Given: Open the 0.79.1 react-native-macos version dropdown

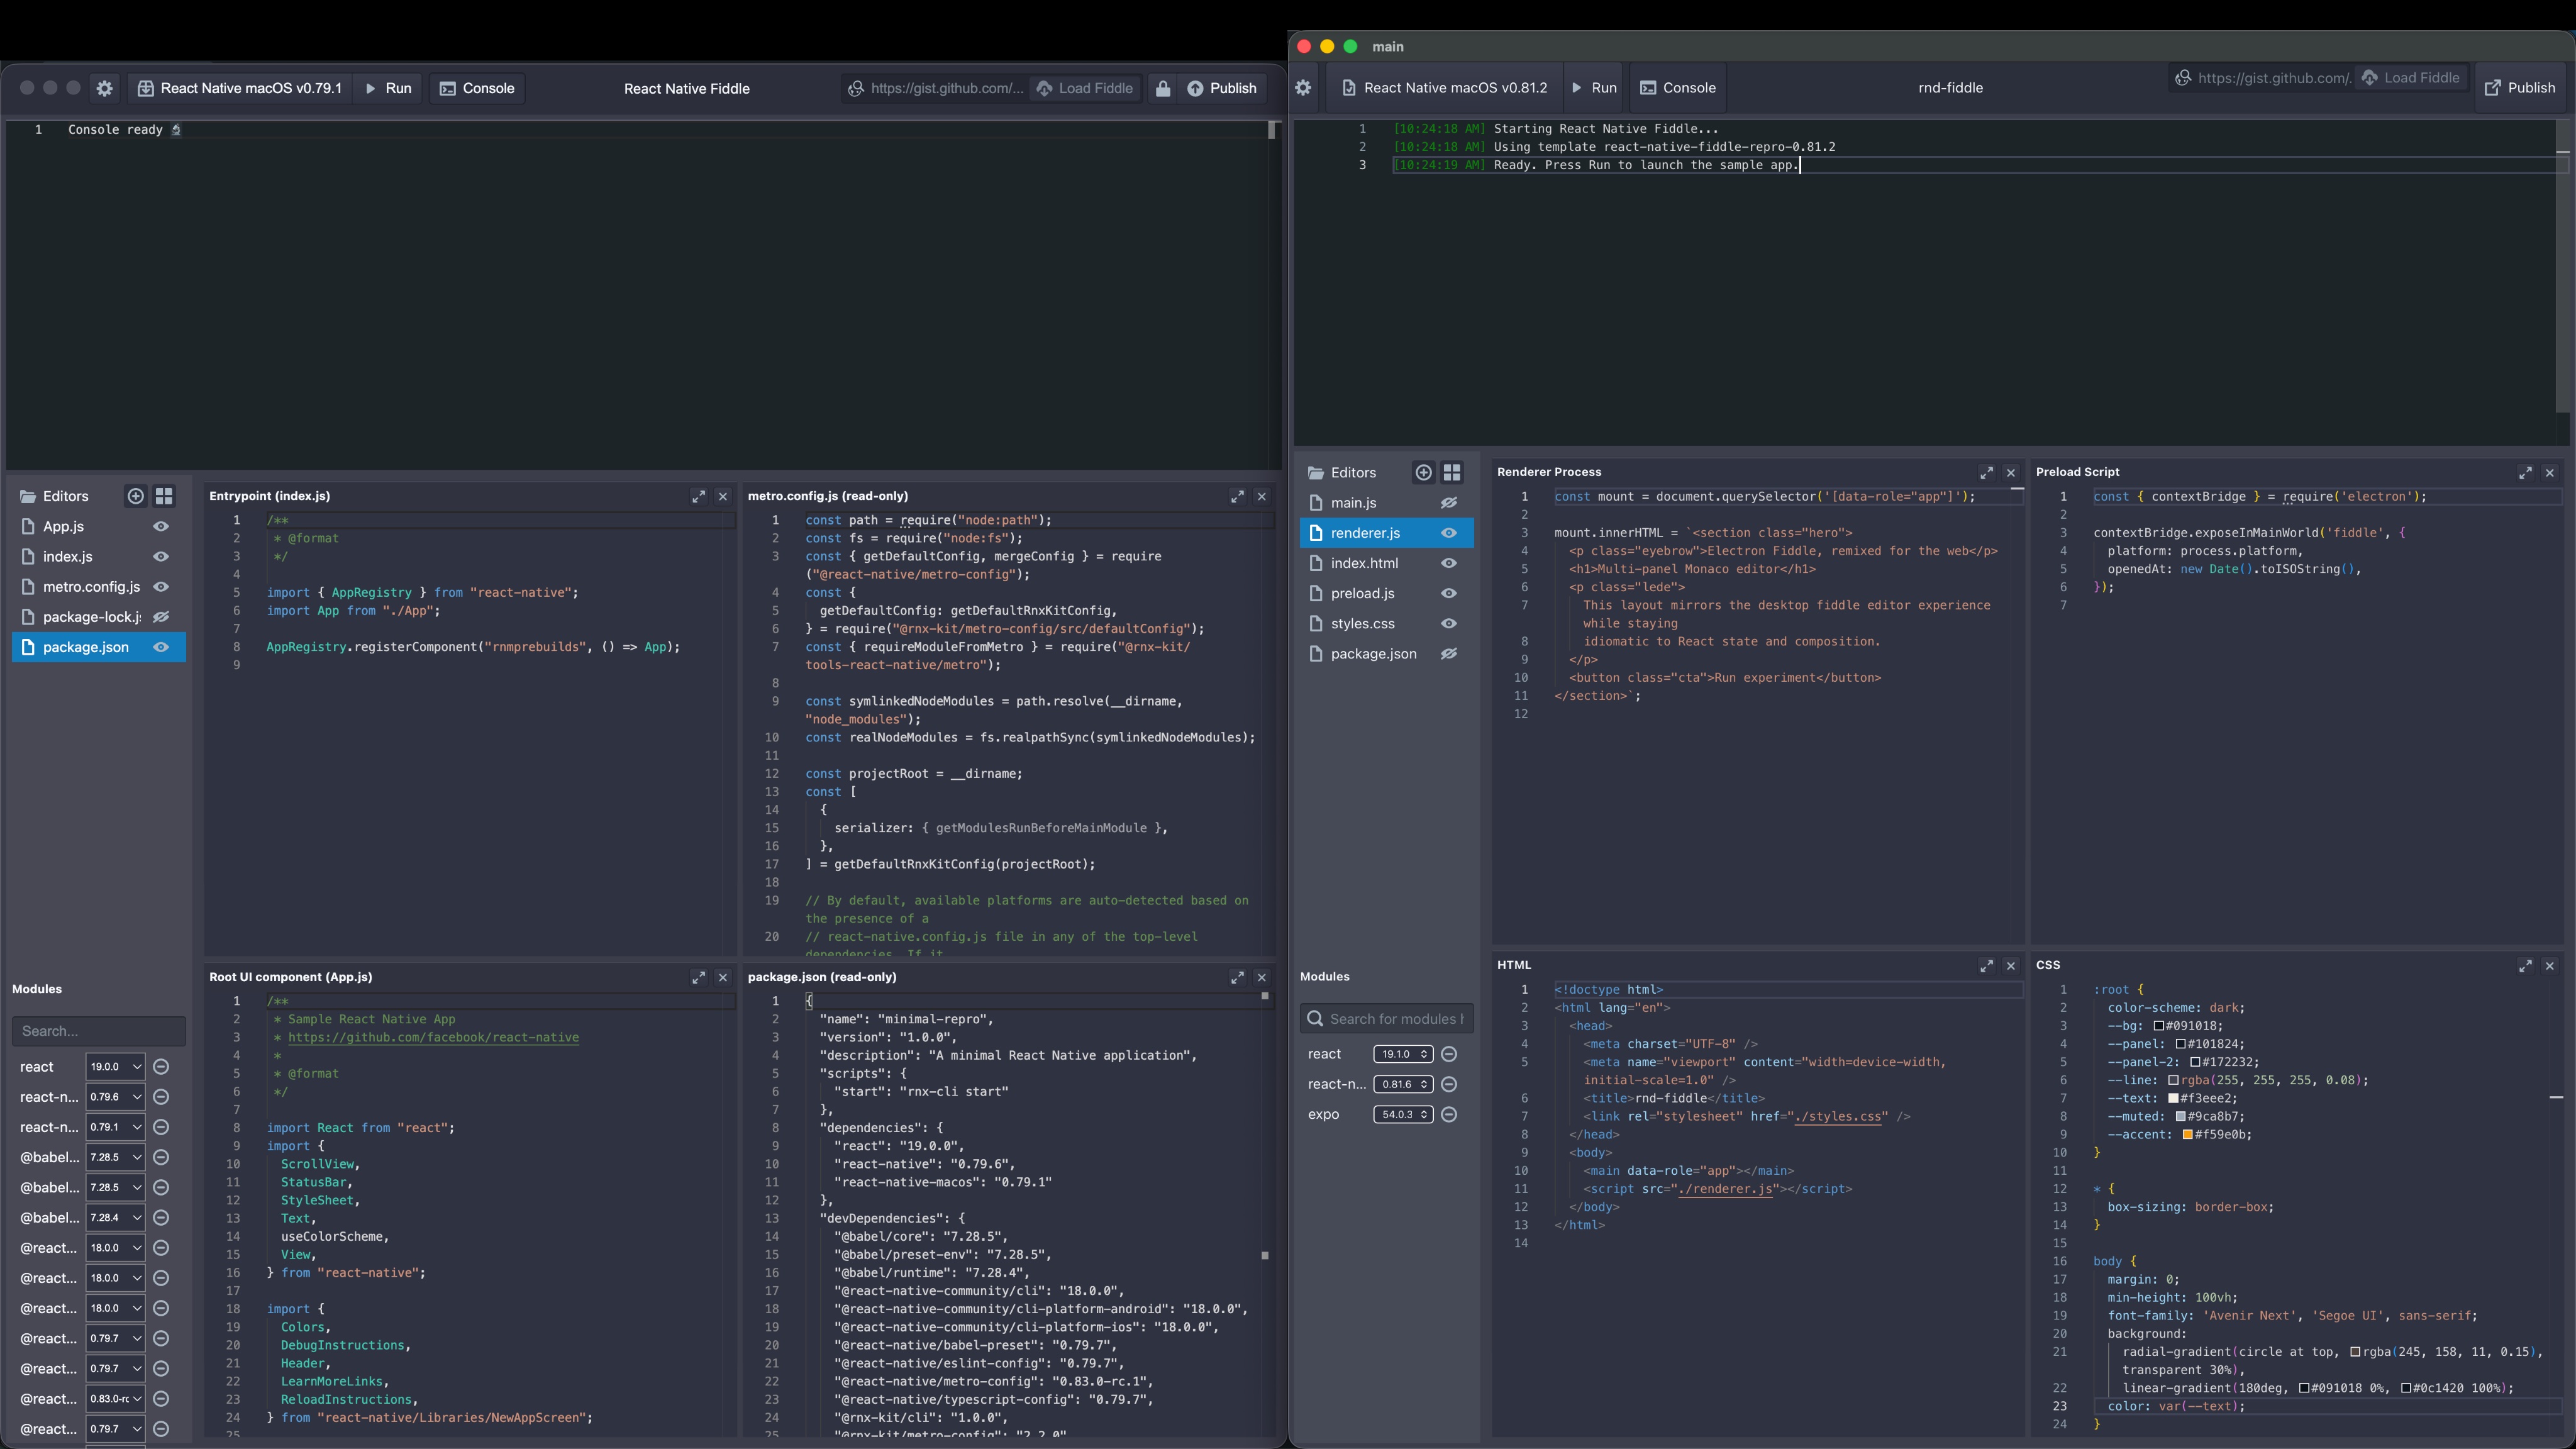Looking at the screenshot, I should (115, 1127).
